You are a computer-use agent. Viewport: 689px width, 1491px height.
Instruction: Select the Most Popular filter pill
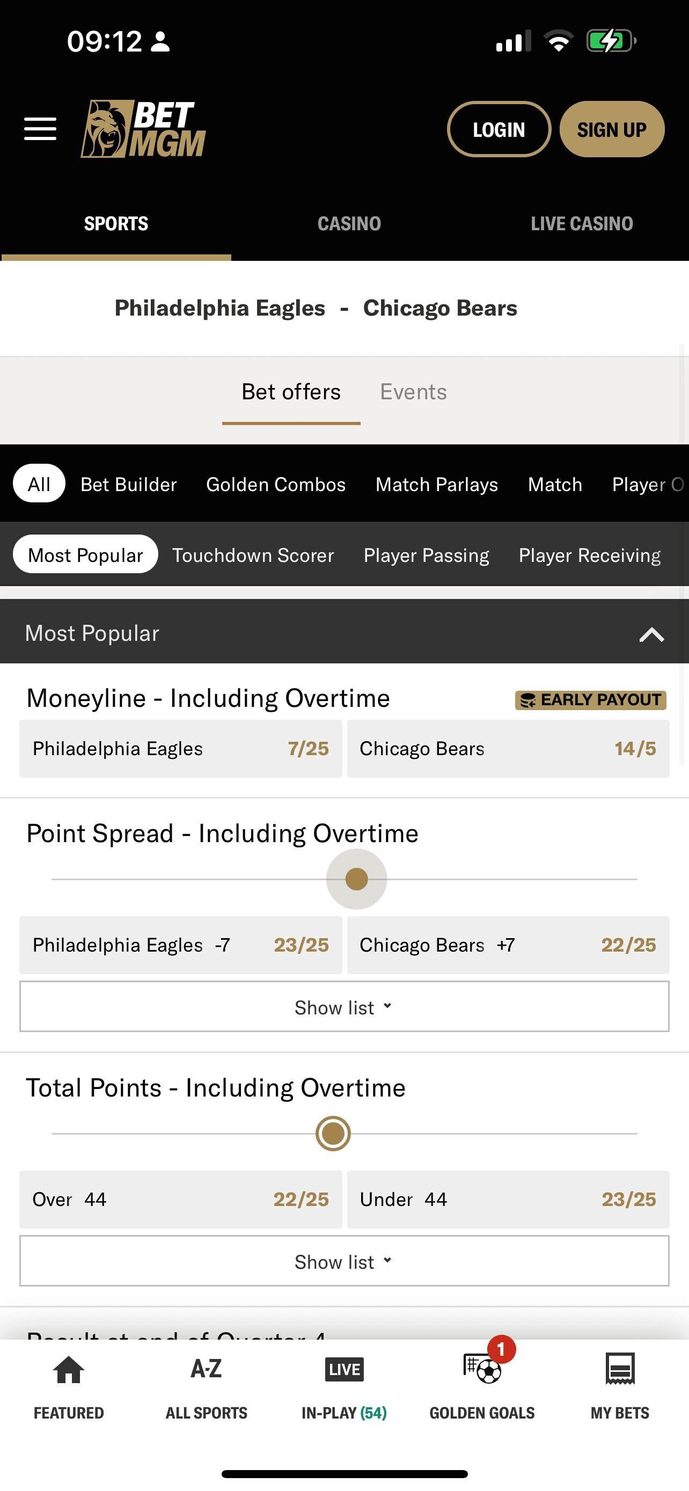pyautogui.click(x=85, y=554)
